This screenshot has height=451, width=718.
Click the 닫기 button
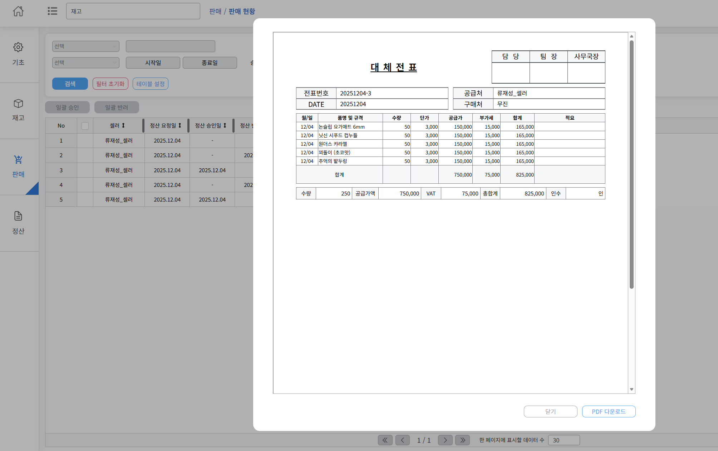(x=550, y=411)
